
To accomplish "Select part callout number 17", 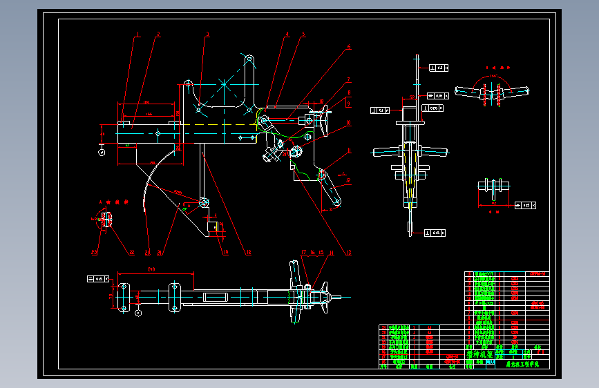I will [304, 253].
